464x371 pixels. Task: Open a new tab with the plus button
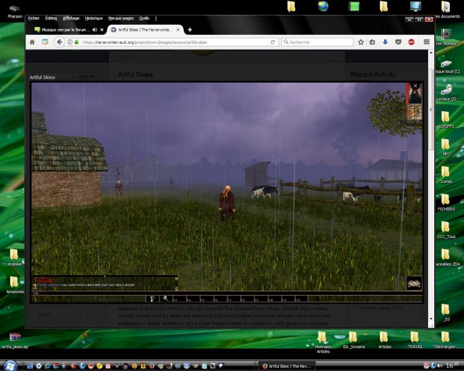(190, 30)
